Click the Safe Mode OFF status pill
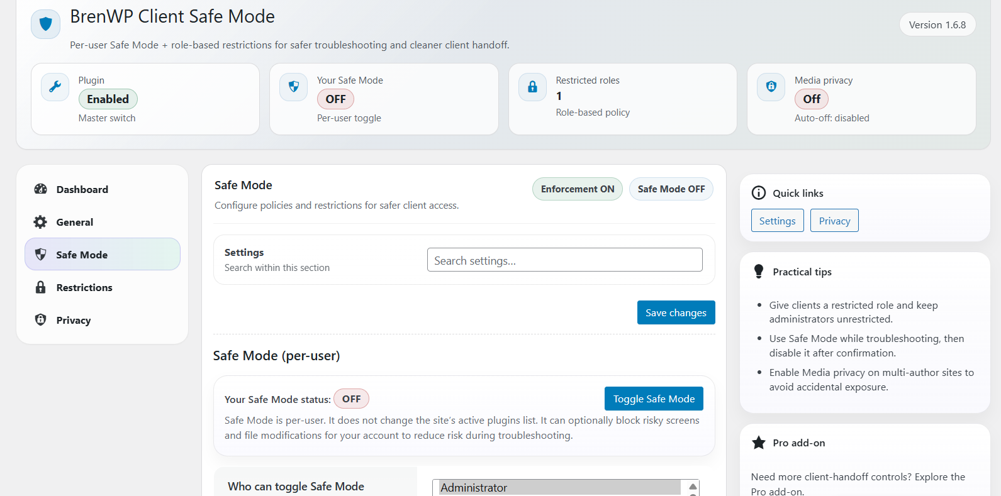Screen dimensions: 1001x496 [671, 189]
